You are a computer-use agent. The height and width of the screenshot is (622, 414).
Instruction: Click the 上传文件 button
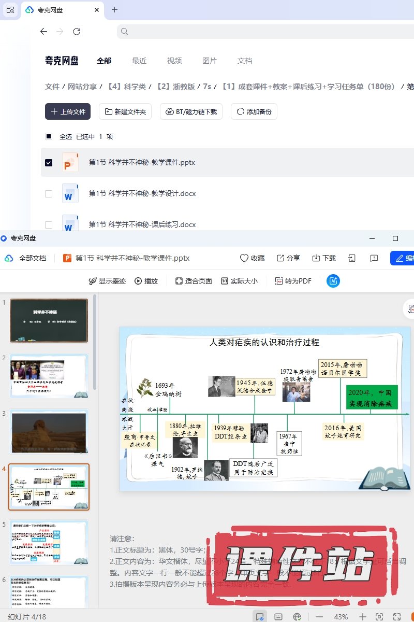coord(68,111)
